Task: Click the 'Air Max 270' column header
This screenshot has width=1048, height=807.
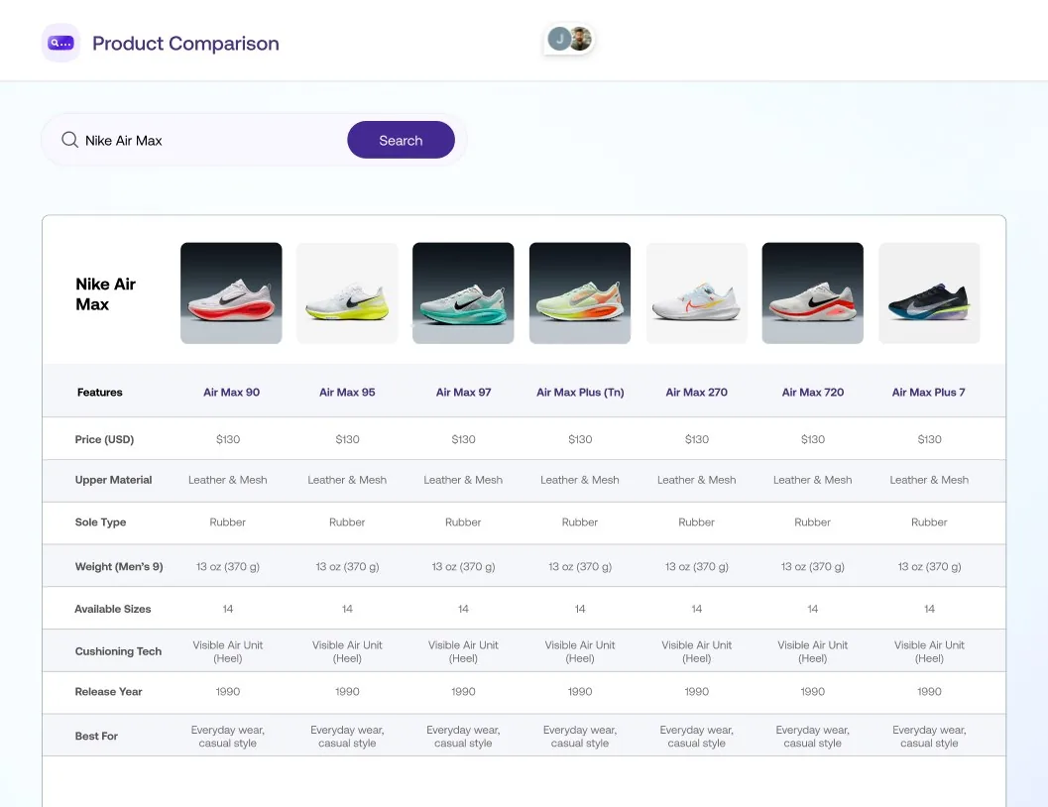Action: (x=696, y=393)
